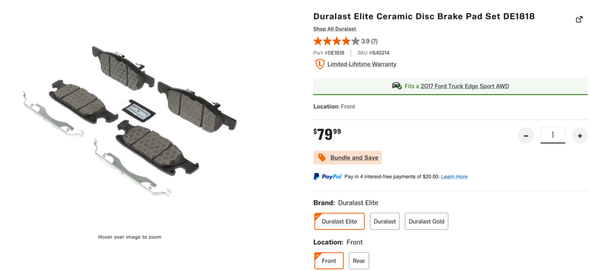Click the PayPal logo
Image resolution: width=590 pixels, height=271 pixels.
tap(327, 177)
